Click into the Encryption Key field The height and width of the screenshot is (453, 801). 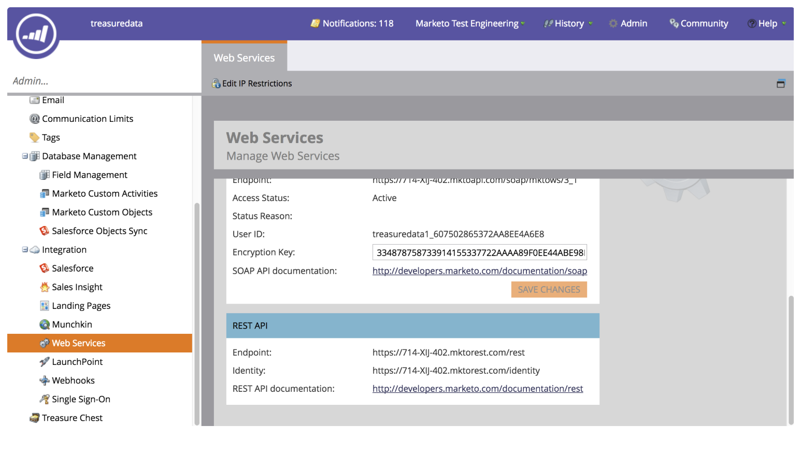(x=479, y=252)
